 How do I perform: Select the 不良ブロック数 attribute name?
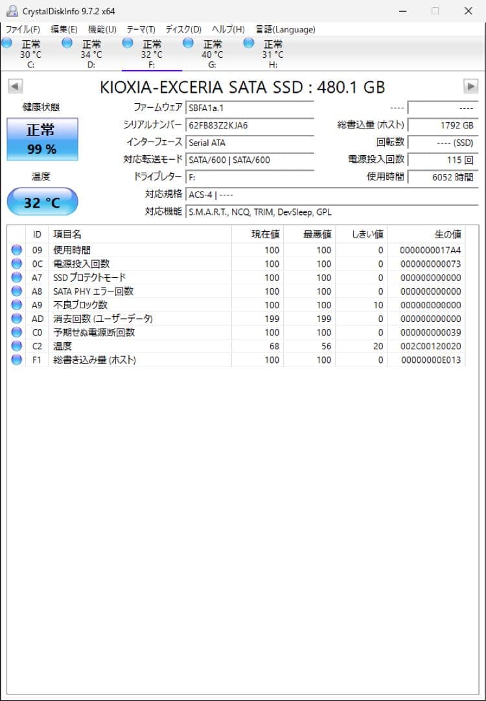point(80,305)
